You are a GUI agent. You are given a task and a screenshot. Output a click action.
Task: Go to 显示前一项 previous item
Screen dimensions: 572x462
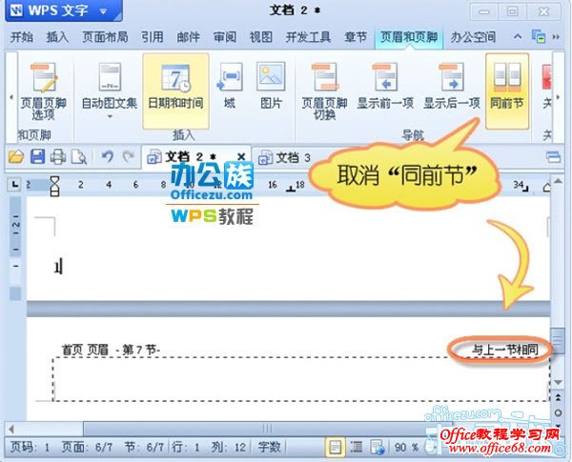[x=385, y=88]
